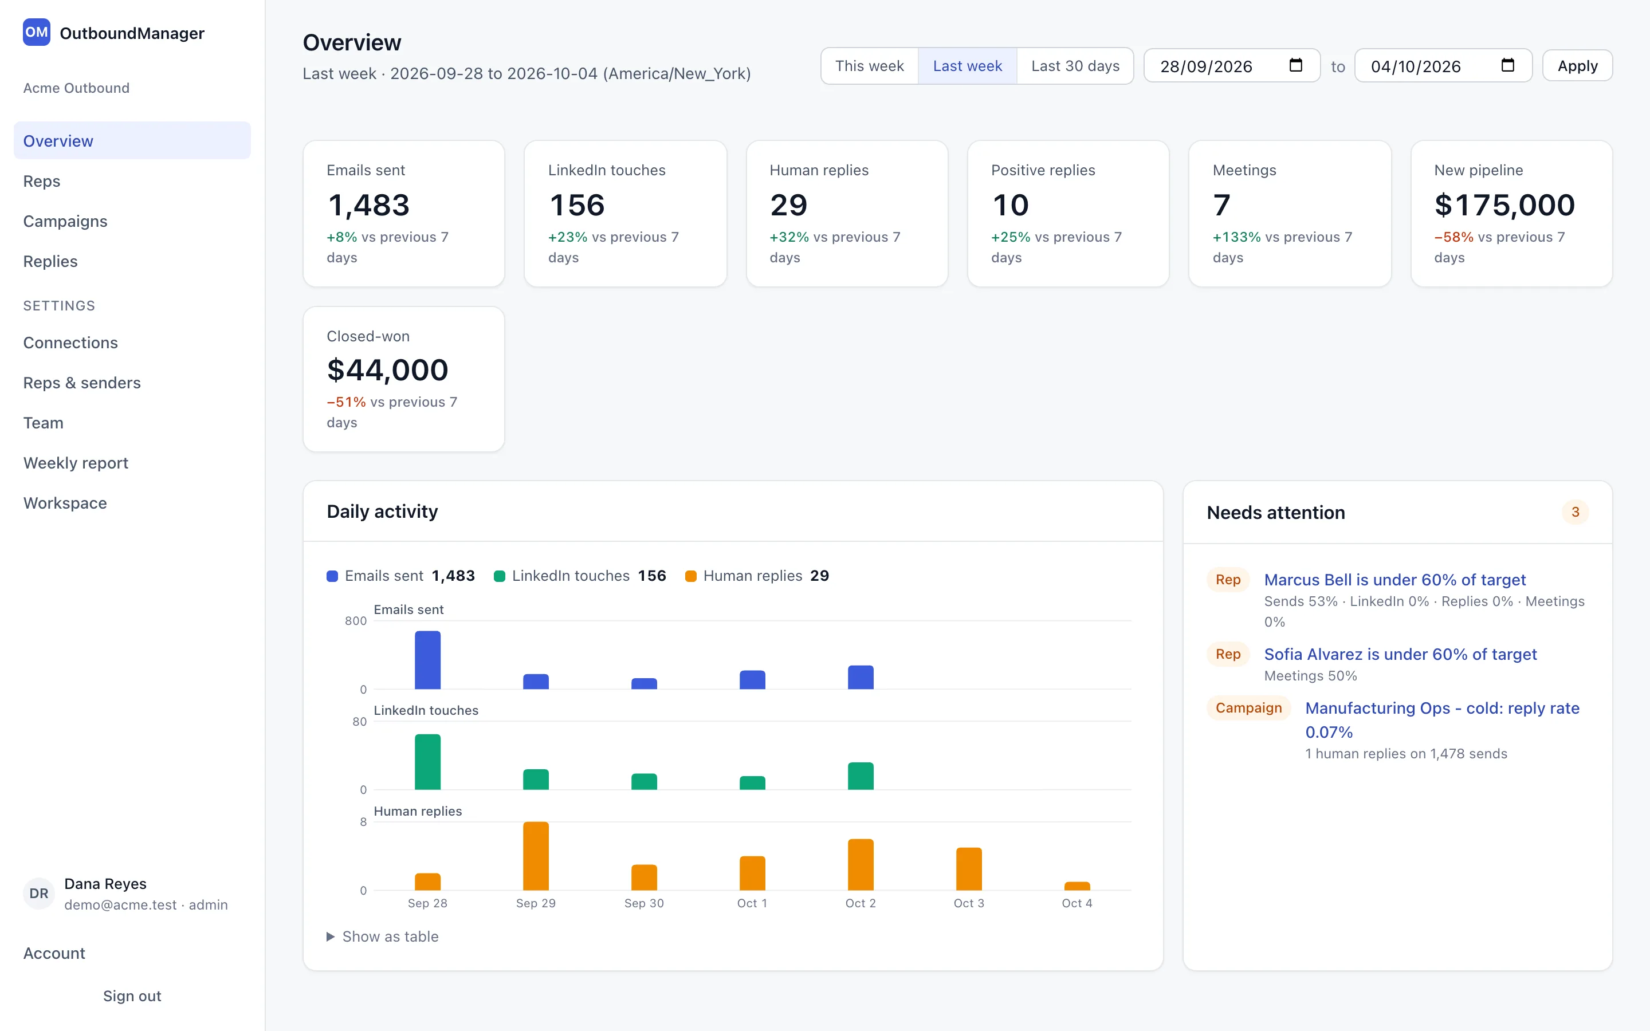
Task: Click the New pipeline $175,000 card
Action: (x=1511, y=214)
